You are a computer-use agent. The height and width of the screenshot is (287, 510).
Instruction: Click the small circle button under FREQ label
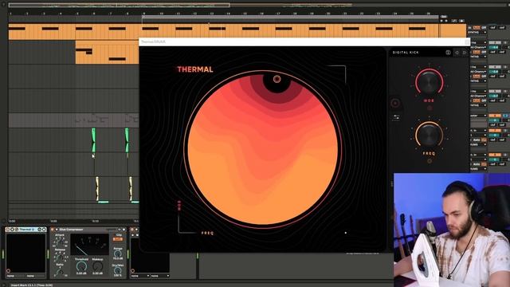[430, 161]
